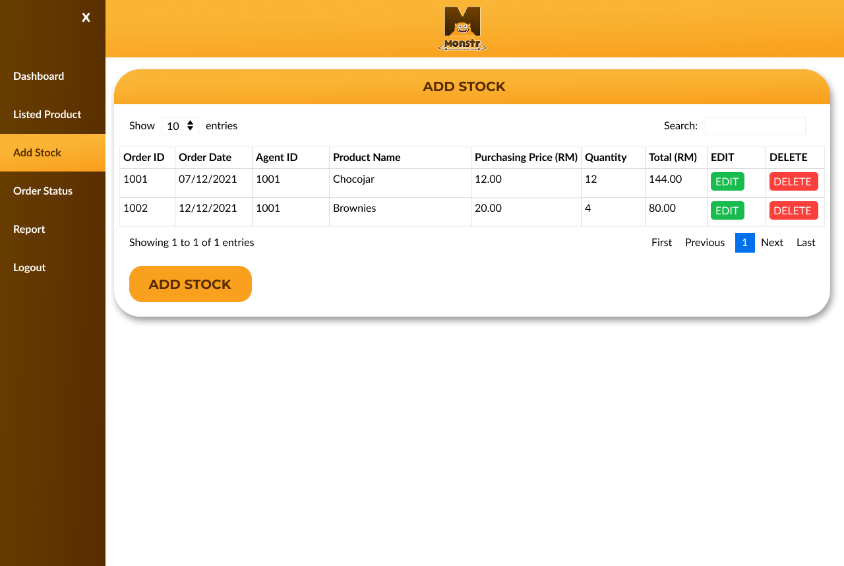
Task: Sort table by Product Name header
Action: point(367,157)
